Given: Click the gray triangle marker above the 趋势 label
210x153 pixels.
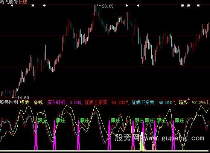Looking at the screenshot, I should [x=189, y=99].
